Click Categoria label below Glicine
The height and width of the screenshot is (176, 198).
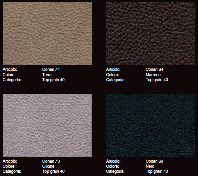click(12, 171)
